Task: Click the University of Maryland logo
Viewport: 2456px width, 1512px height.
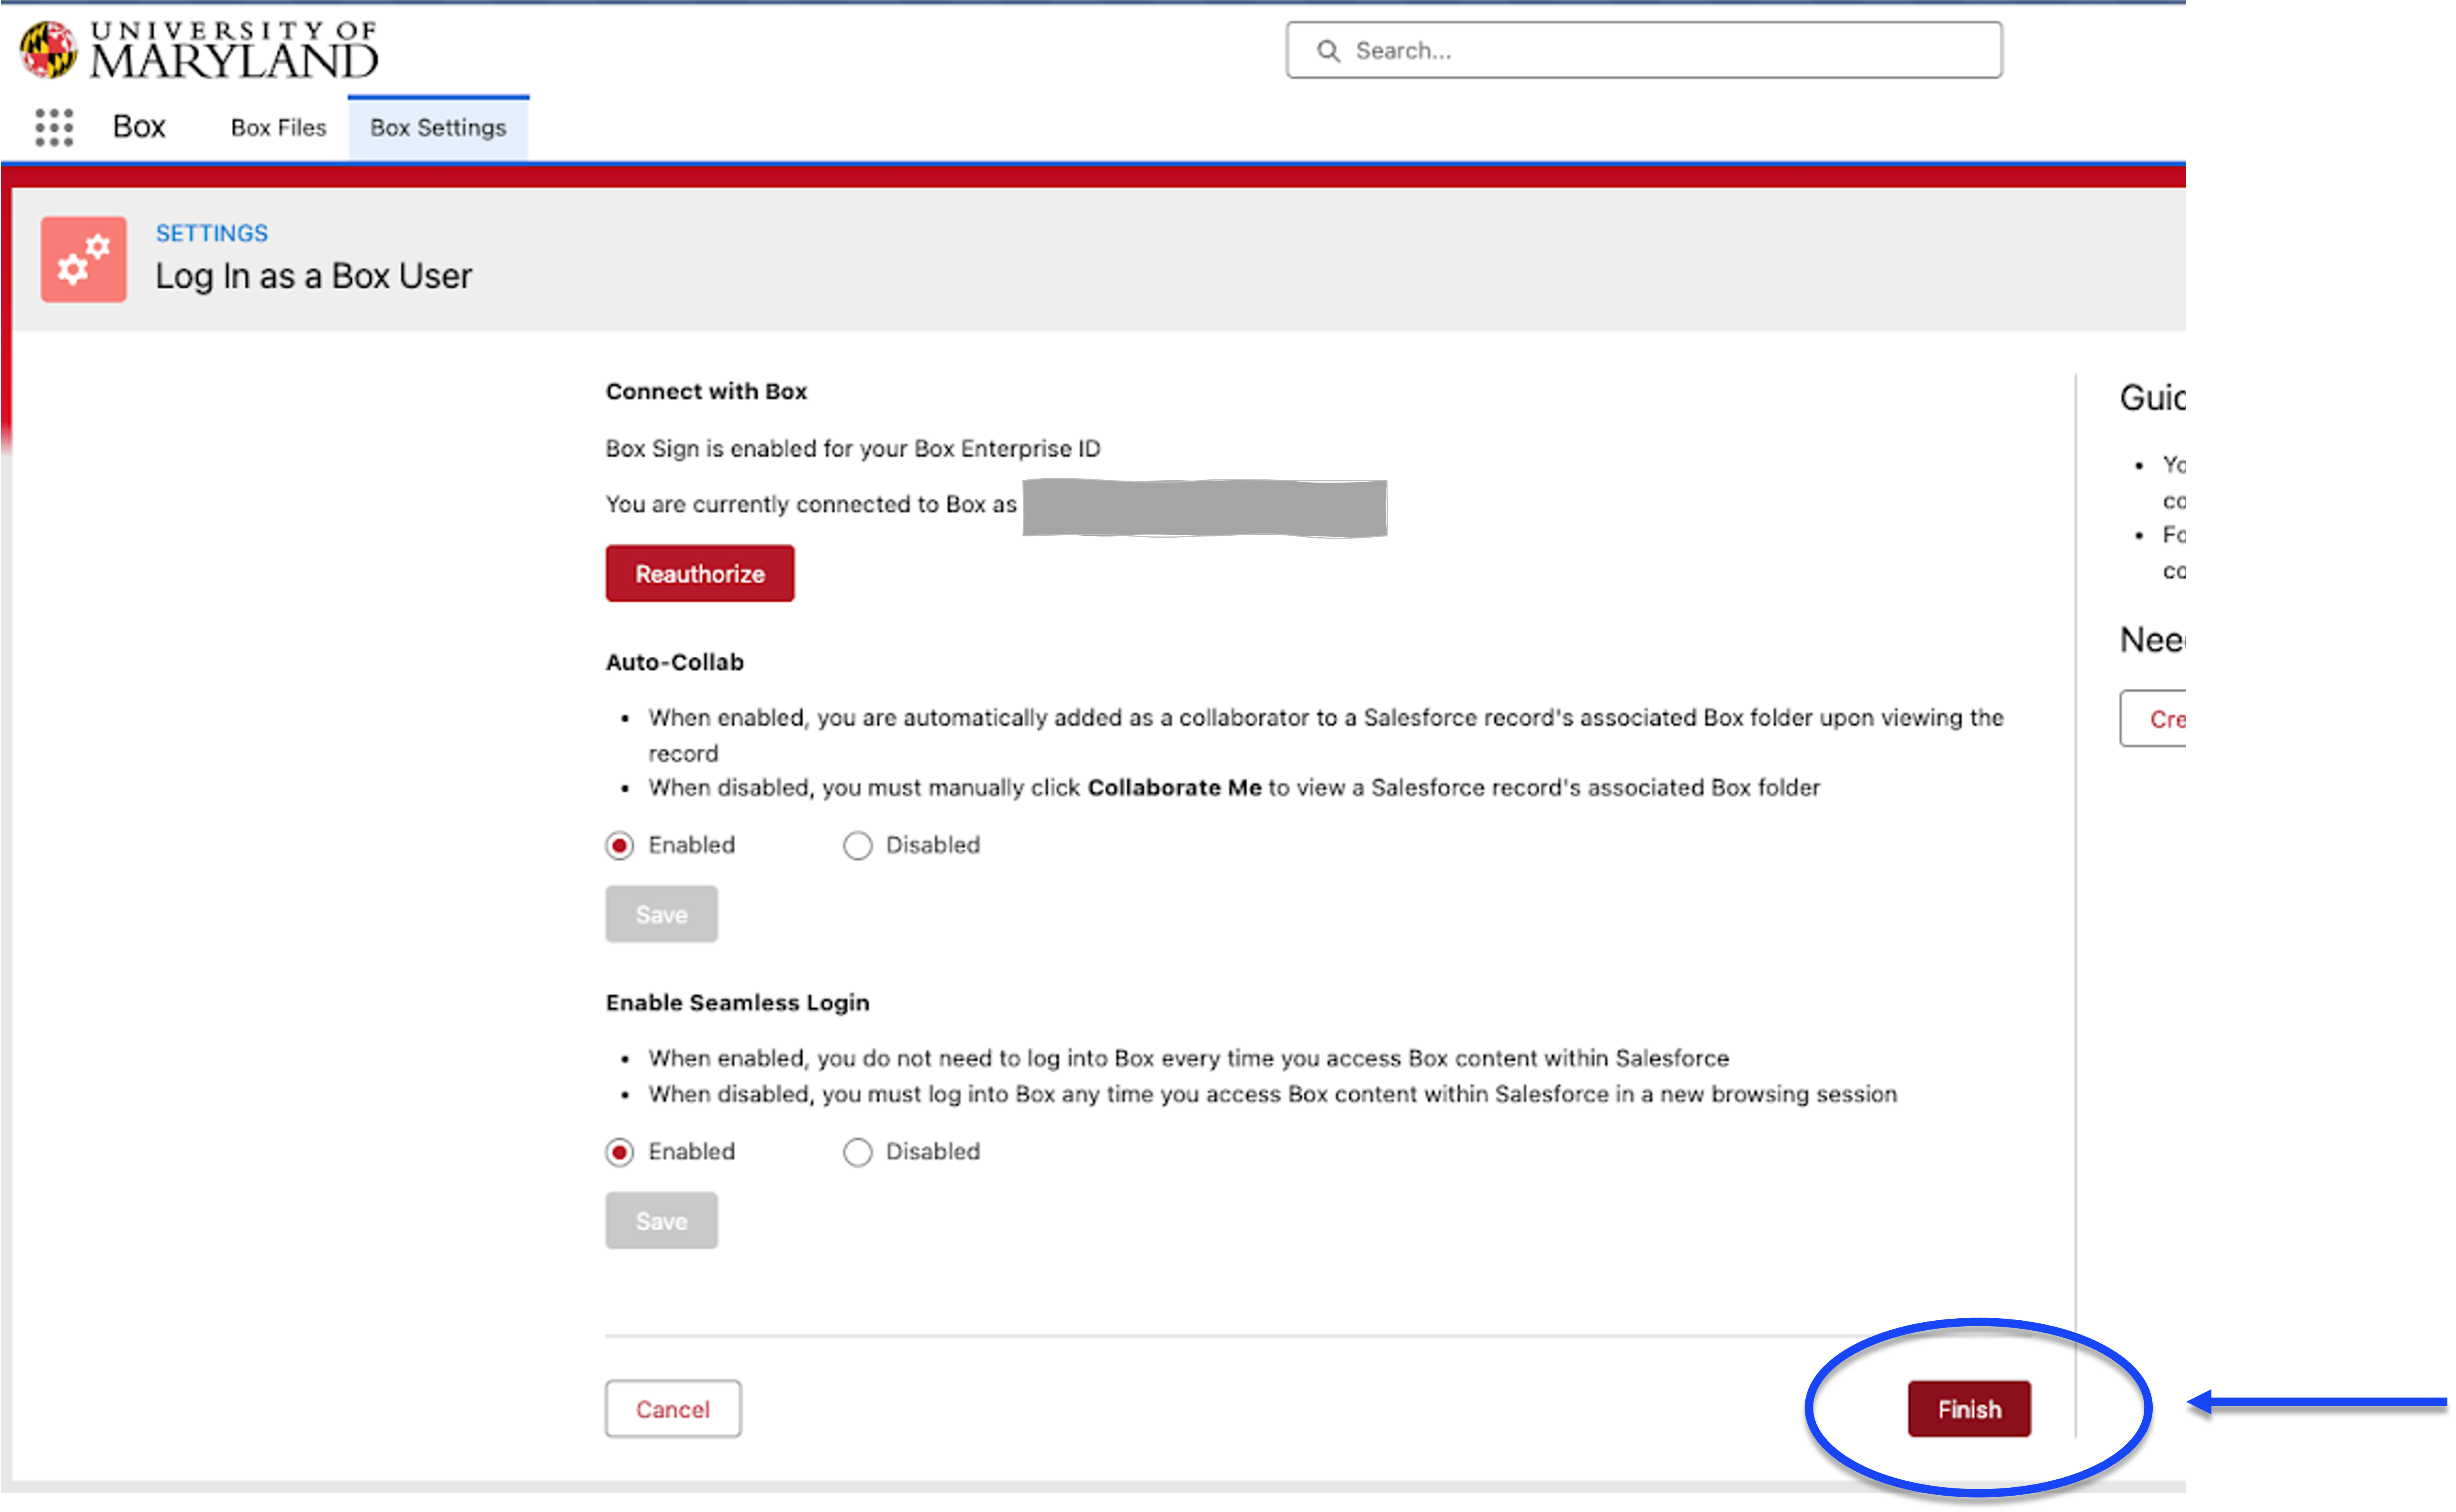Action: [199, 49]
